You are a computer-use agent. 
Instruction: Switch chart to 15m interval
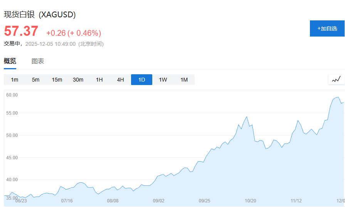57,80
